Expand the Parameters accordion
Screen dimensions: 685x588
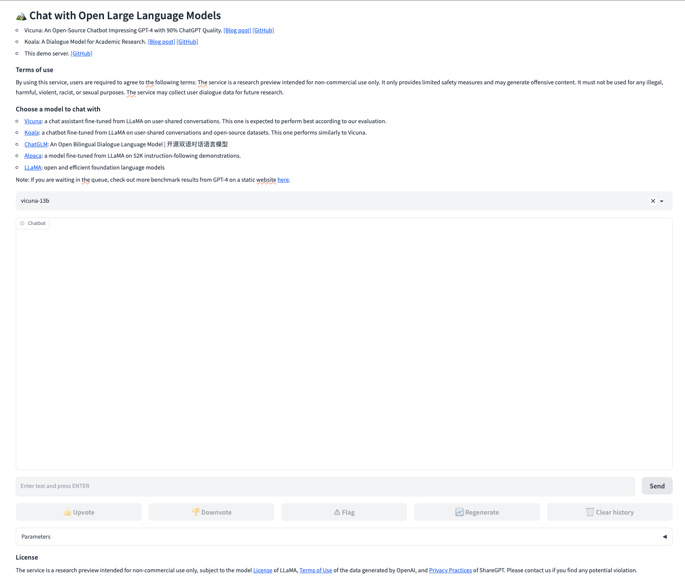[x=664, y=536]
